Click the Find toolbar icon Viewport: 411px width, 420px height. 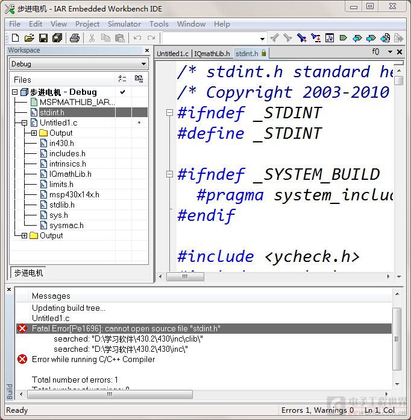pos(302,38)
